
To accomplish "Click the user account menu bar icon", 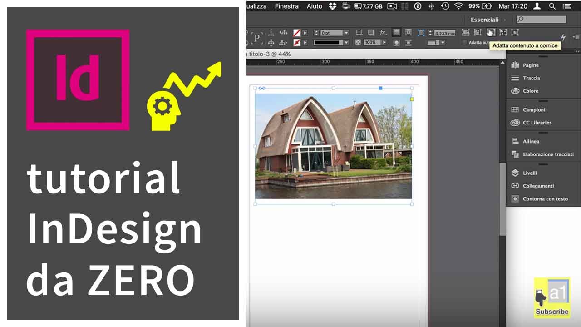I will 537,6.
